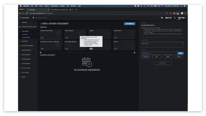Open the People menu
This screenshot has width=206, height=116.
(62, 6)
